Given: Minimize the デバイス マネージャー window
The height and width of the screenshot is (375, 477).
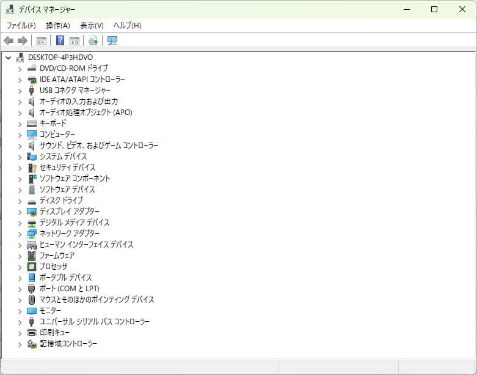Looking at the screenshot, I should (407, 9).
